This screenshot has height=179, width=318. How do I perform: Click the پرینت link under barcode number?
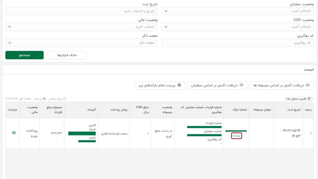[236, 136]
